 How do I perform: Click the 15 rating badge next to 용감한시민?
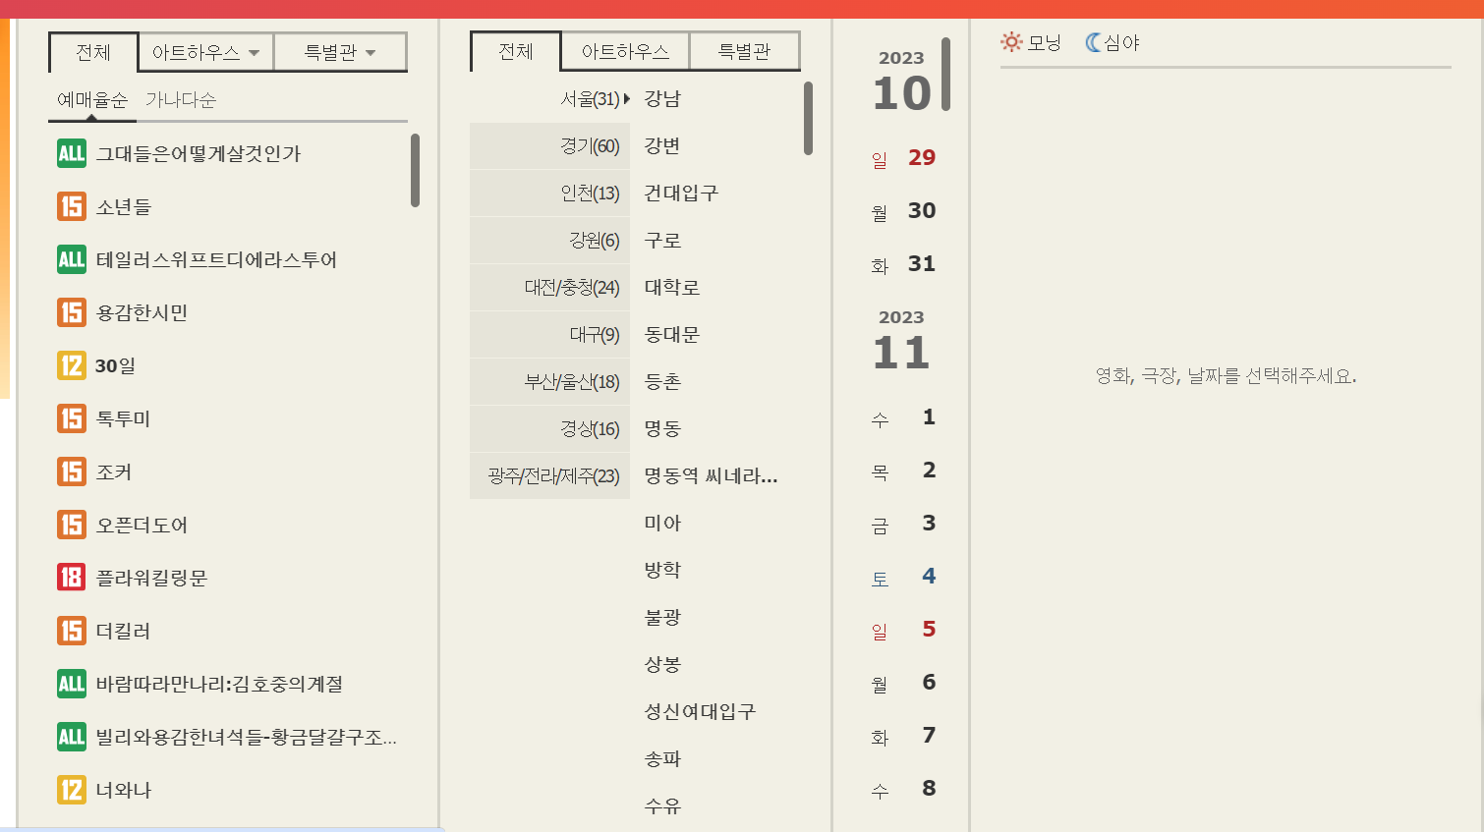pyautogui.click(x=72, y=312)
